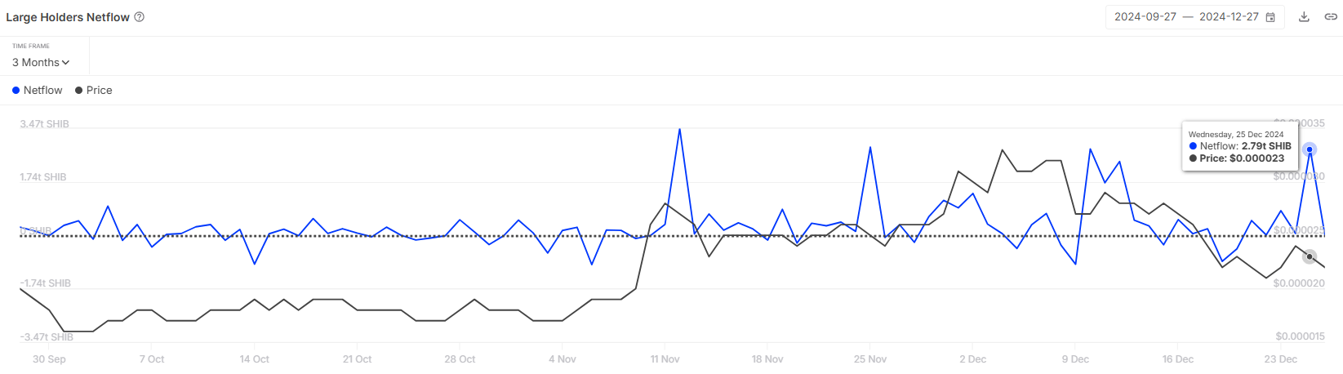The width and height of the screenshot is (1343, 374).
Task: Select the blue Netflow tooltip marker
Action: (x=1310, y=149)
